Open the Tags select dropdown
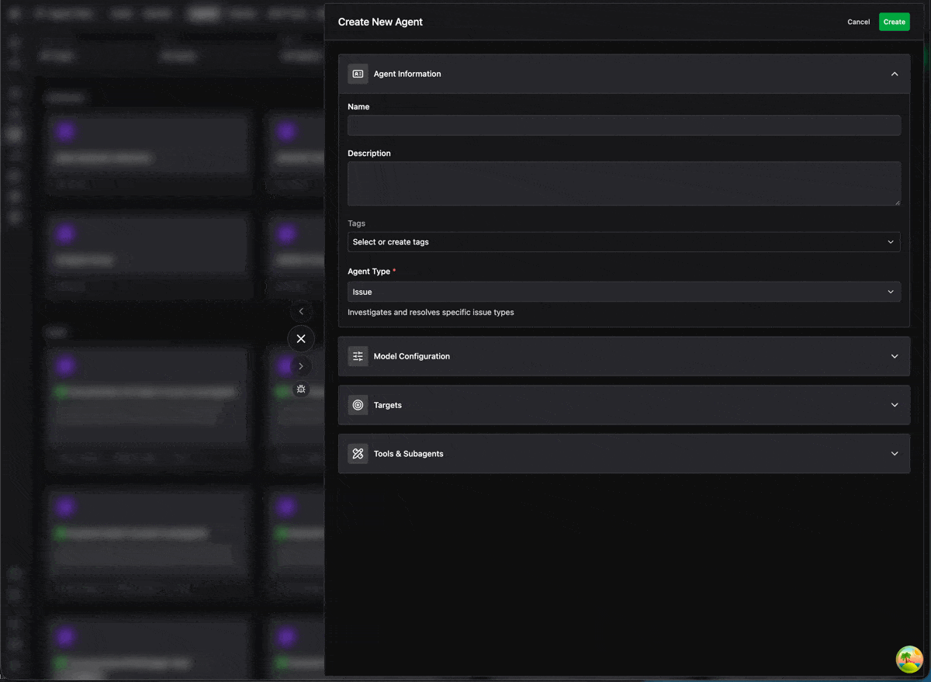This screenshot has width=931, height=682. click(624, 242)
